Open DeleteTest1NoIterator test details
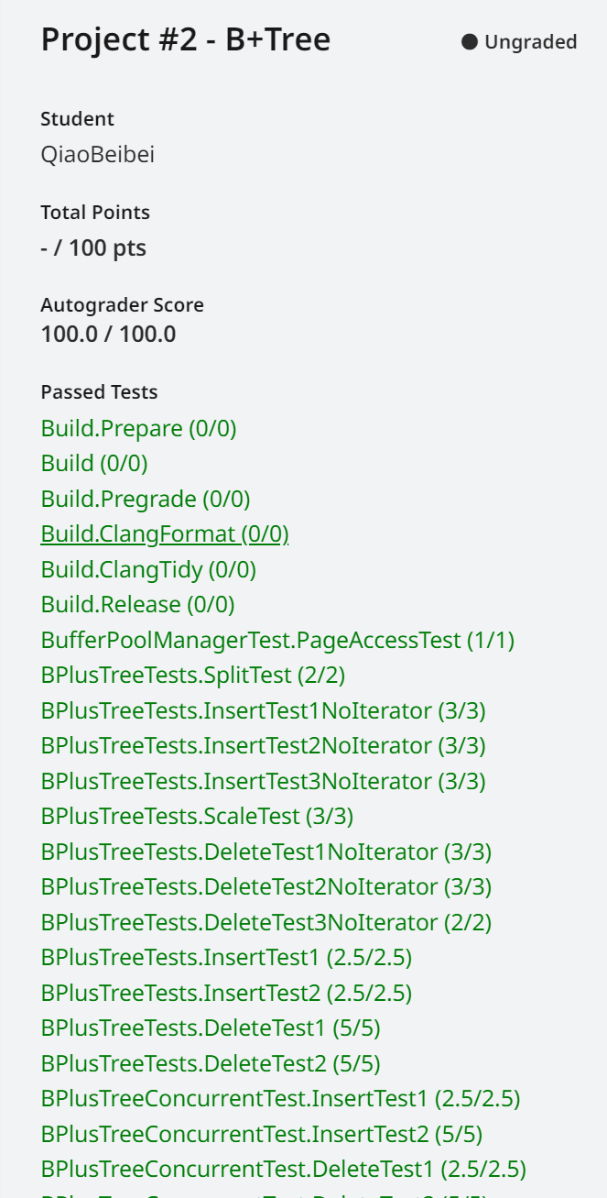 point(266,852)
